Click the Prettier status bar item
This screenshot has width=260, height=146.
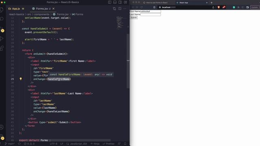(108, 144)
